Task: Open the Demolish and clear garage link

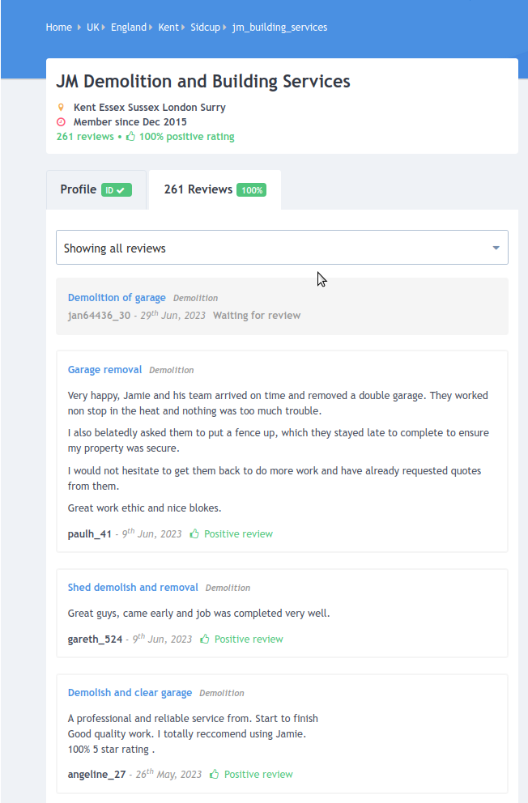Action: (130, 692)
